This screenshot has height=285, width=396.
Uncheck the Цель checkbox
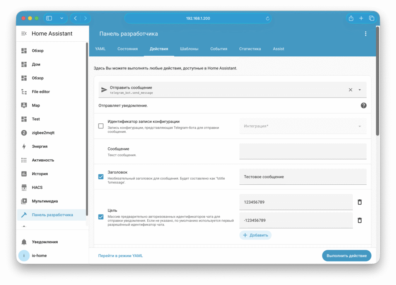[101, 217]
